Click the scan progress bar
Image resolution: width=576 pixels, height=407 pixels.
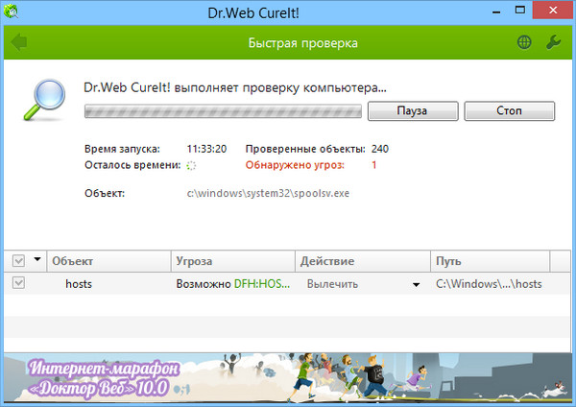[x=223, y=111]
